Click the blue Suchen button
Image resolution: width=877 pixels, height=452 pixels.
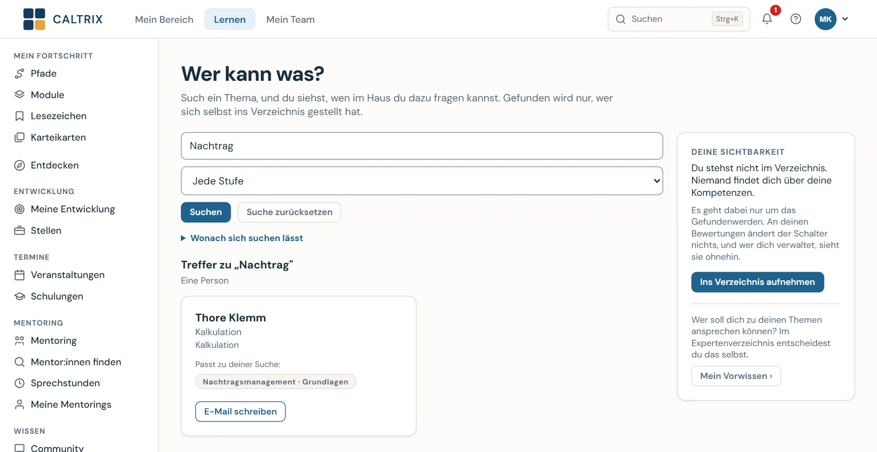206,212
